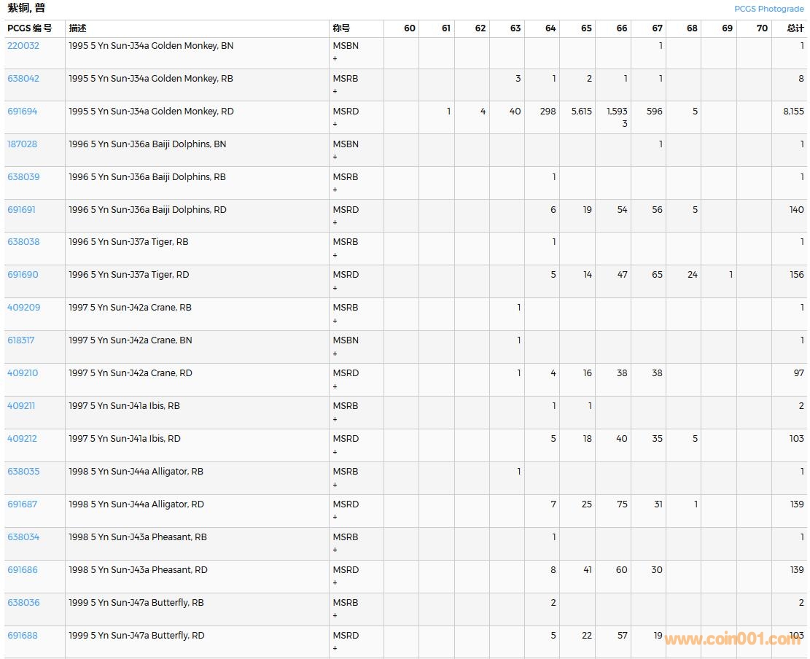
Task: Click the 描述 column header
Action: coord(77,28)
